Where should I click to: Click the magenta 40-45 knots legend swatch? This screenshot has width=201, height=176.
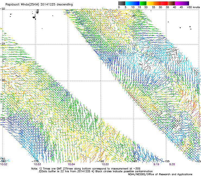178,3
